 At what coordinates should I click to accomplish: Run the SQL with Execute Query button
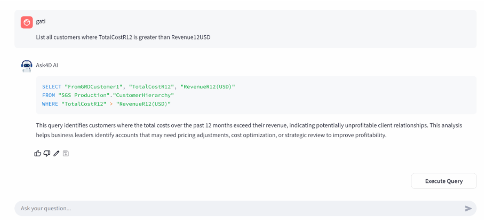point(443,181)
